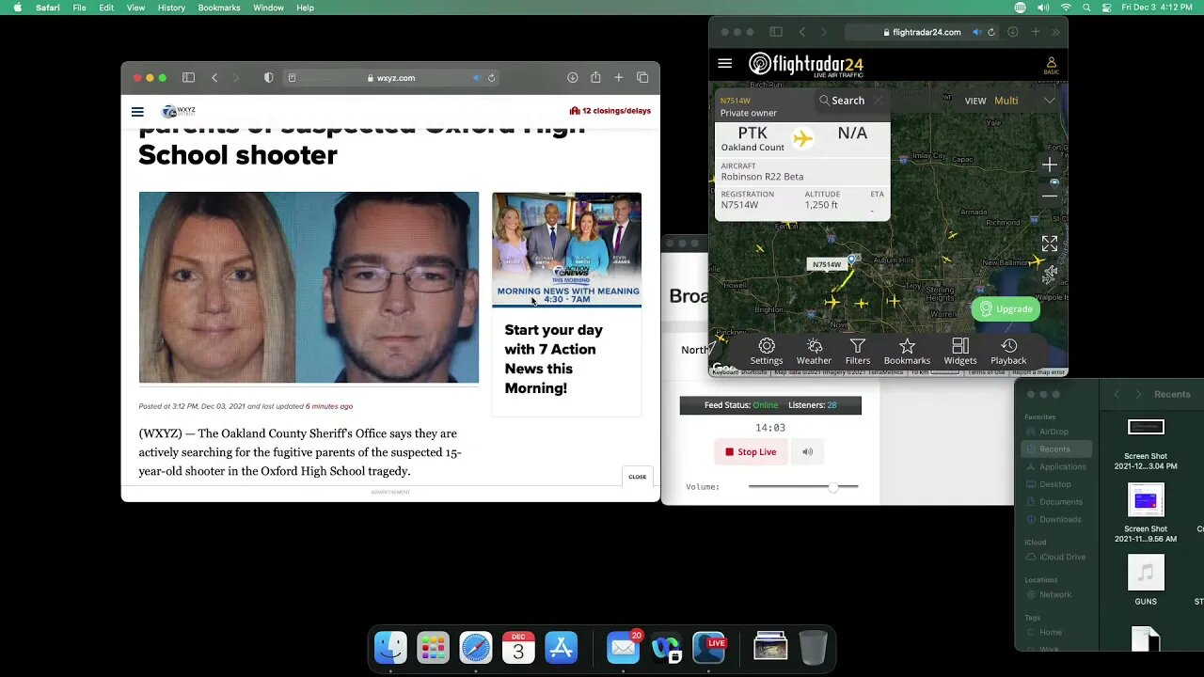
Task: Open the History menu in menu bar
Action: [x=171, y=8]
